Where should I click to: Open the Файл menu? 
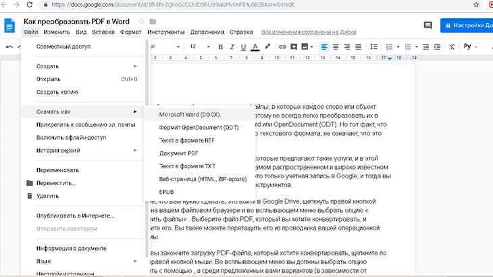pyautogui.click(x=31, y=32)
